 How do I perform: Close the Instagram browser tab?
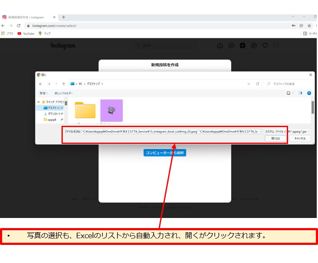[54, 17]
